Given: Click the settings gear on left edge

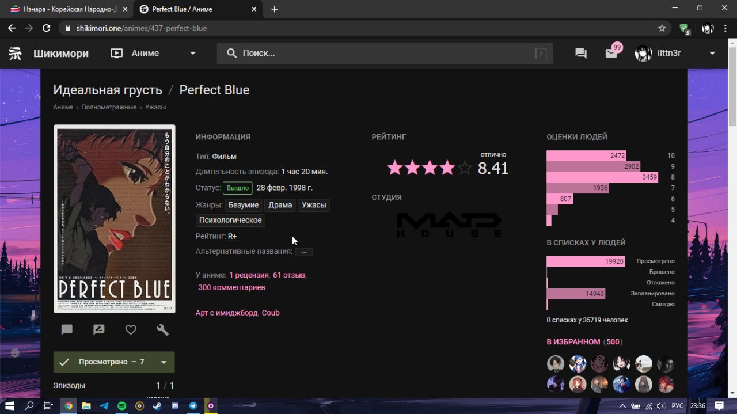Looking at the screenshot, I should click(15, 352).
